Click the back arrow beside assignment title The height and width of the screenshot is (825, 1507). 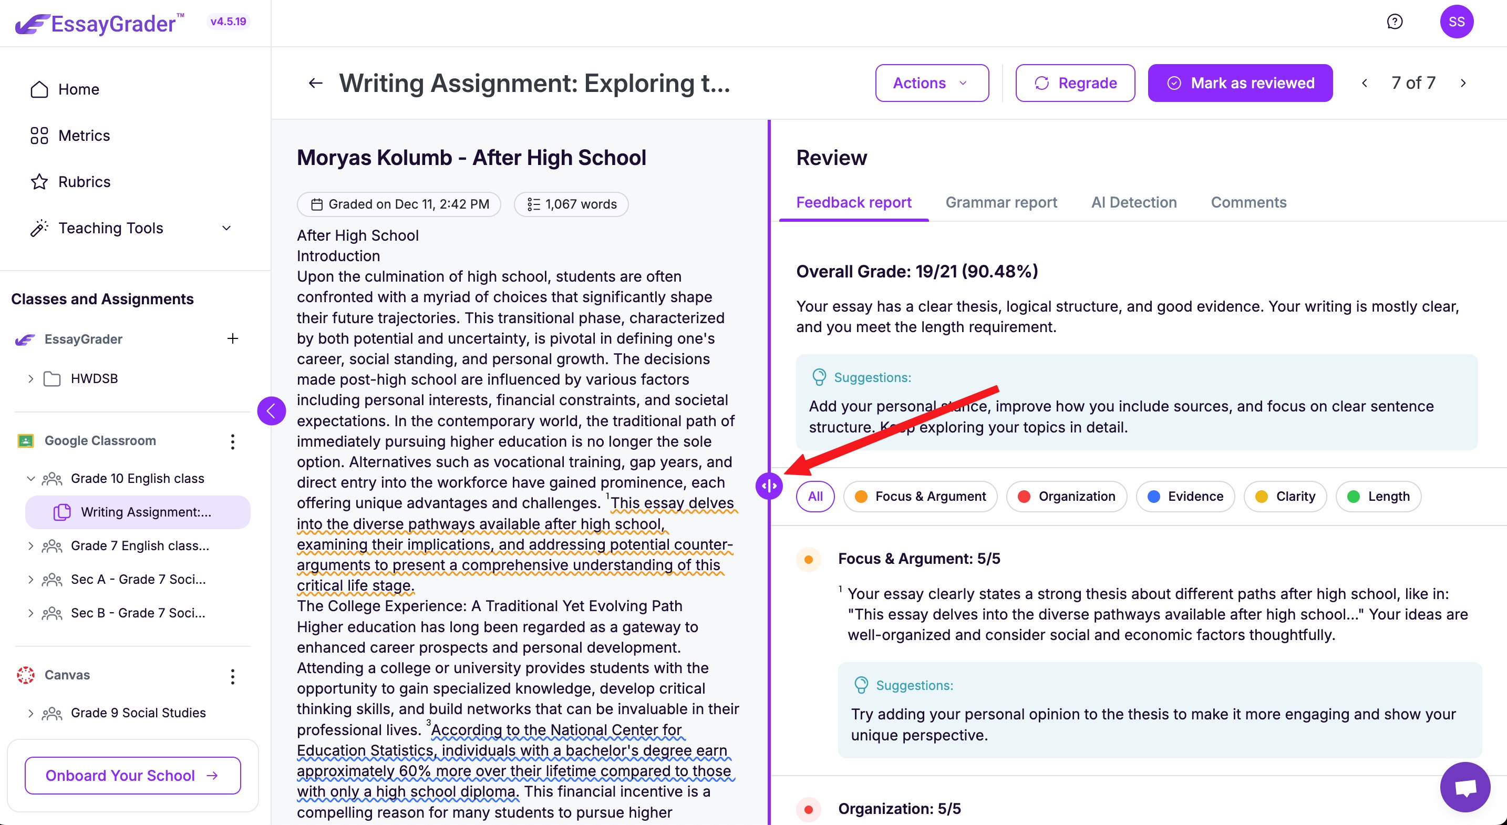[315, 83]
